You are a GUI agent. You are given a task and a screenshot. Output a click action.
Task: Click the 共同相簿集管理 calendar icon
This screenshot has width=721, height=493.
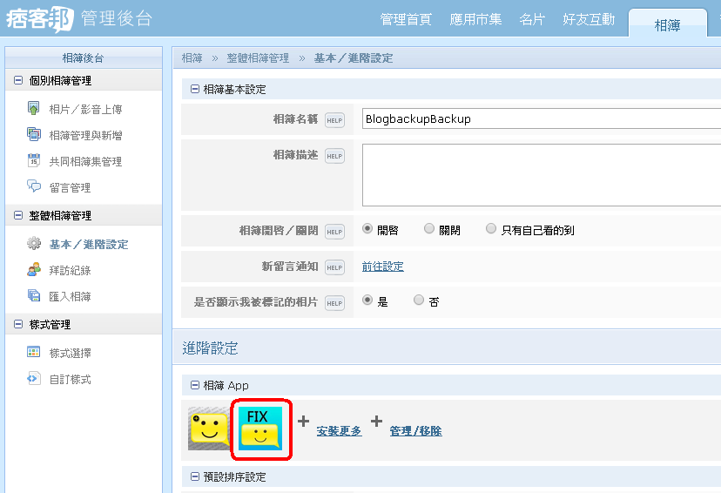[34, 160]
